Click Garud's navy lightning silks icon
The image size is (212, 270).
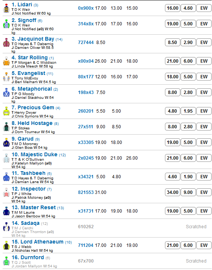6,142
